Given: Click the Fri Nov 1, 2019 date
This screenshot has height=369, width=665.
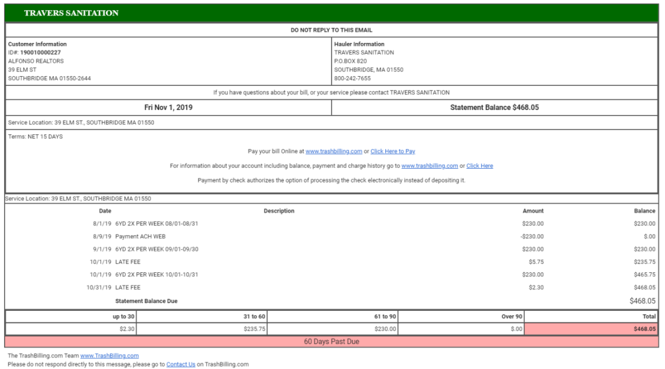Looking at the screenshot, I should [x=168, y=108].
